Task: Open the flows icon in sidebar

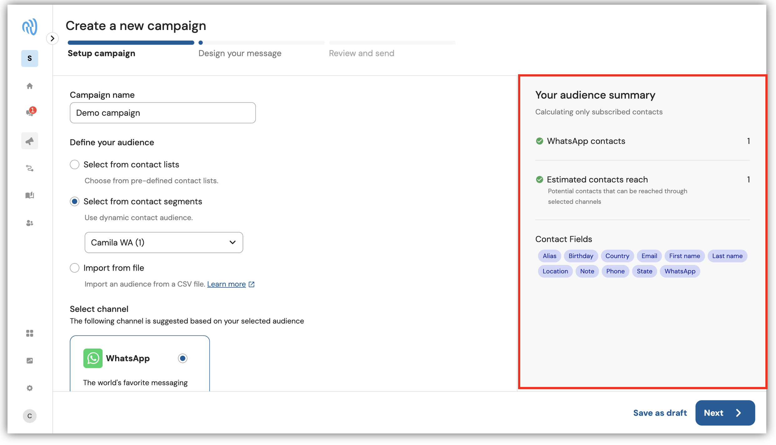Action: [30, 168]
